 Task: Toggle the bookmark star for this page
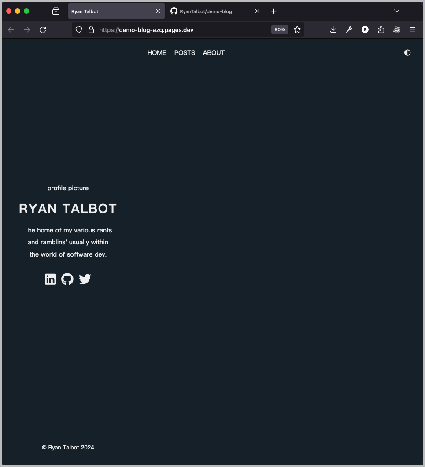pyautogui.click(x=297, y=29)
